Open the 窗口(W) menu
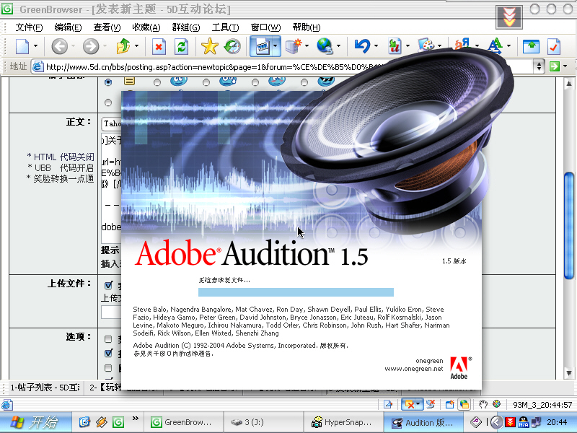Image resolution: width=577 pixels, height=433 pixels. (265, 27)
